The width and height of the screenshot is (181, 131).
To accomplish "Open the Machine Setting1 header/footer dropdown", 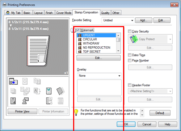I will (x=150, y=91).
